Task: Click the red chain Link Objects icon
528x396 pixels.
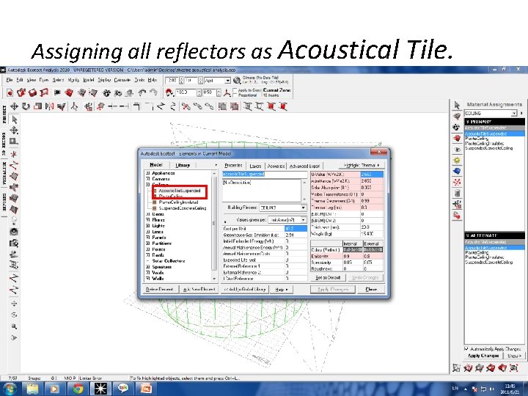Action: click(186, 106)
